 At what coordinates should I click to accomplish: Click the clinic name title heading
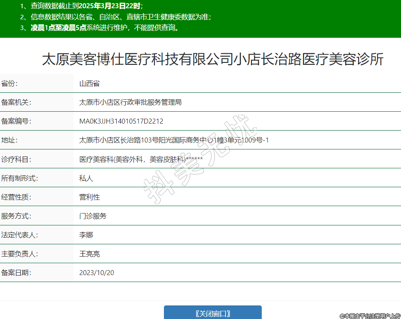click(212, 60)
